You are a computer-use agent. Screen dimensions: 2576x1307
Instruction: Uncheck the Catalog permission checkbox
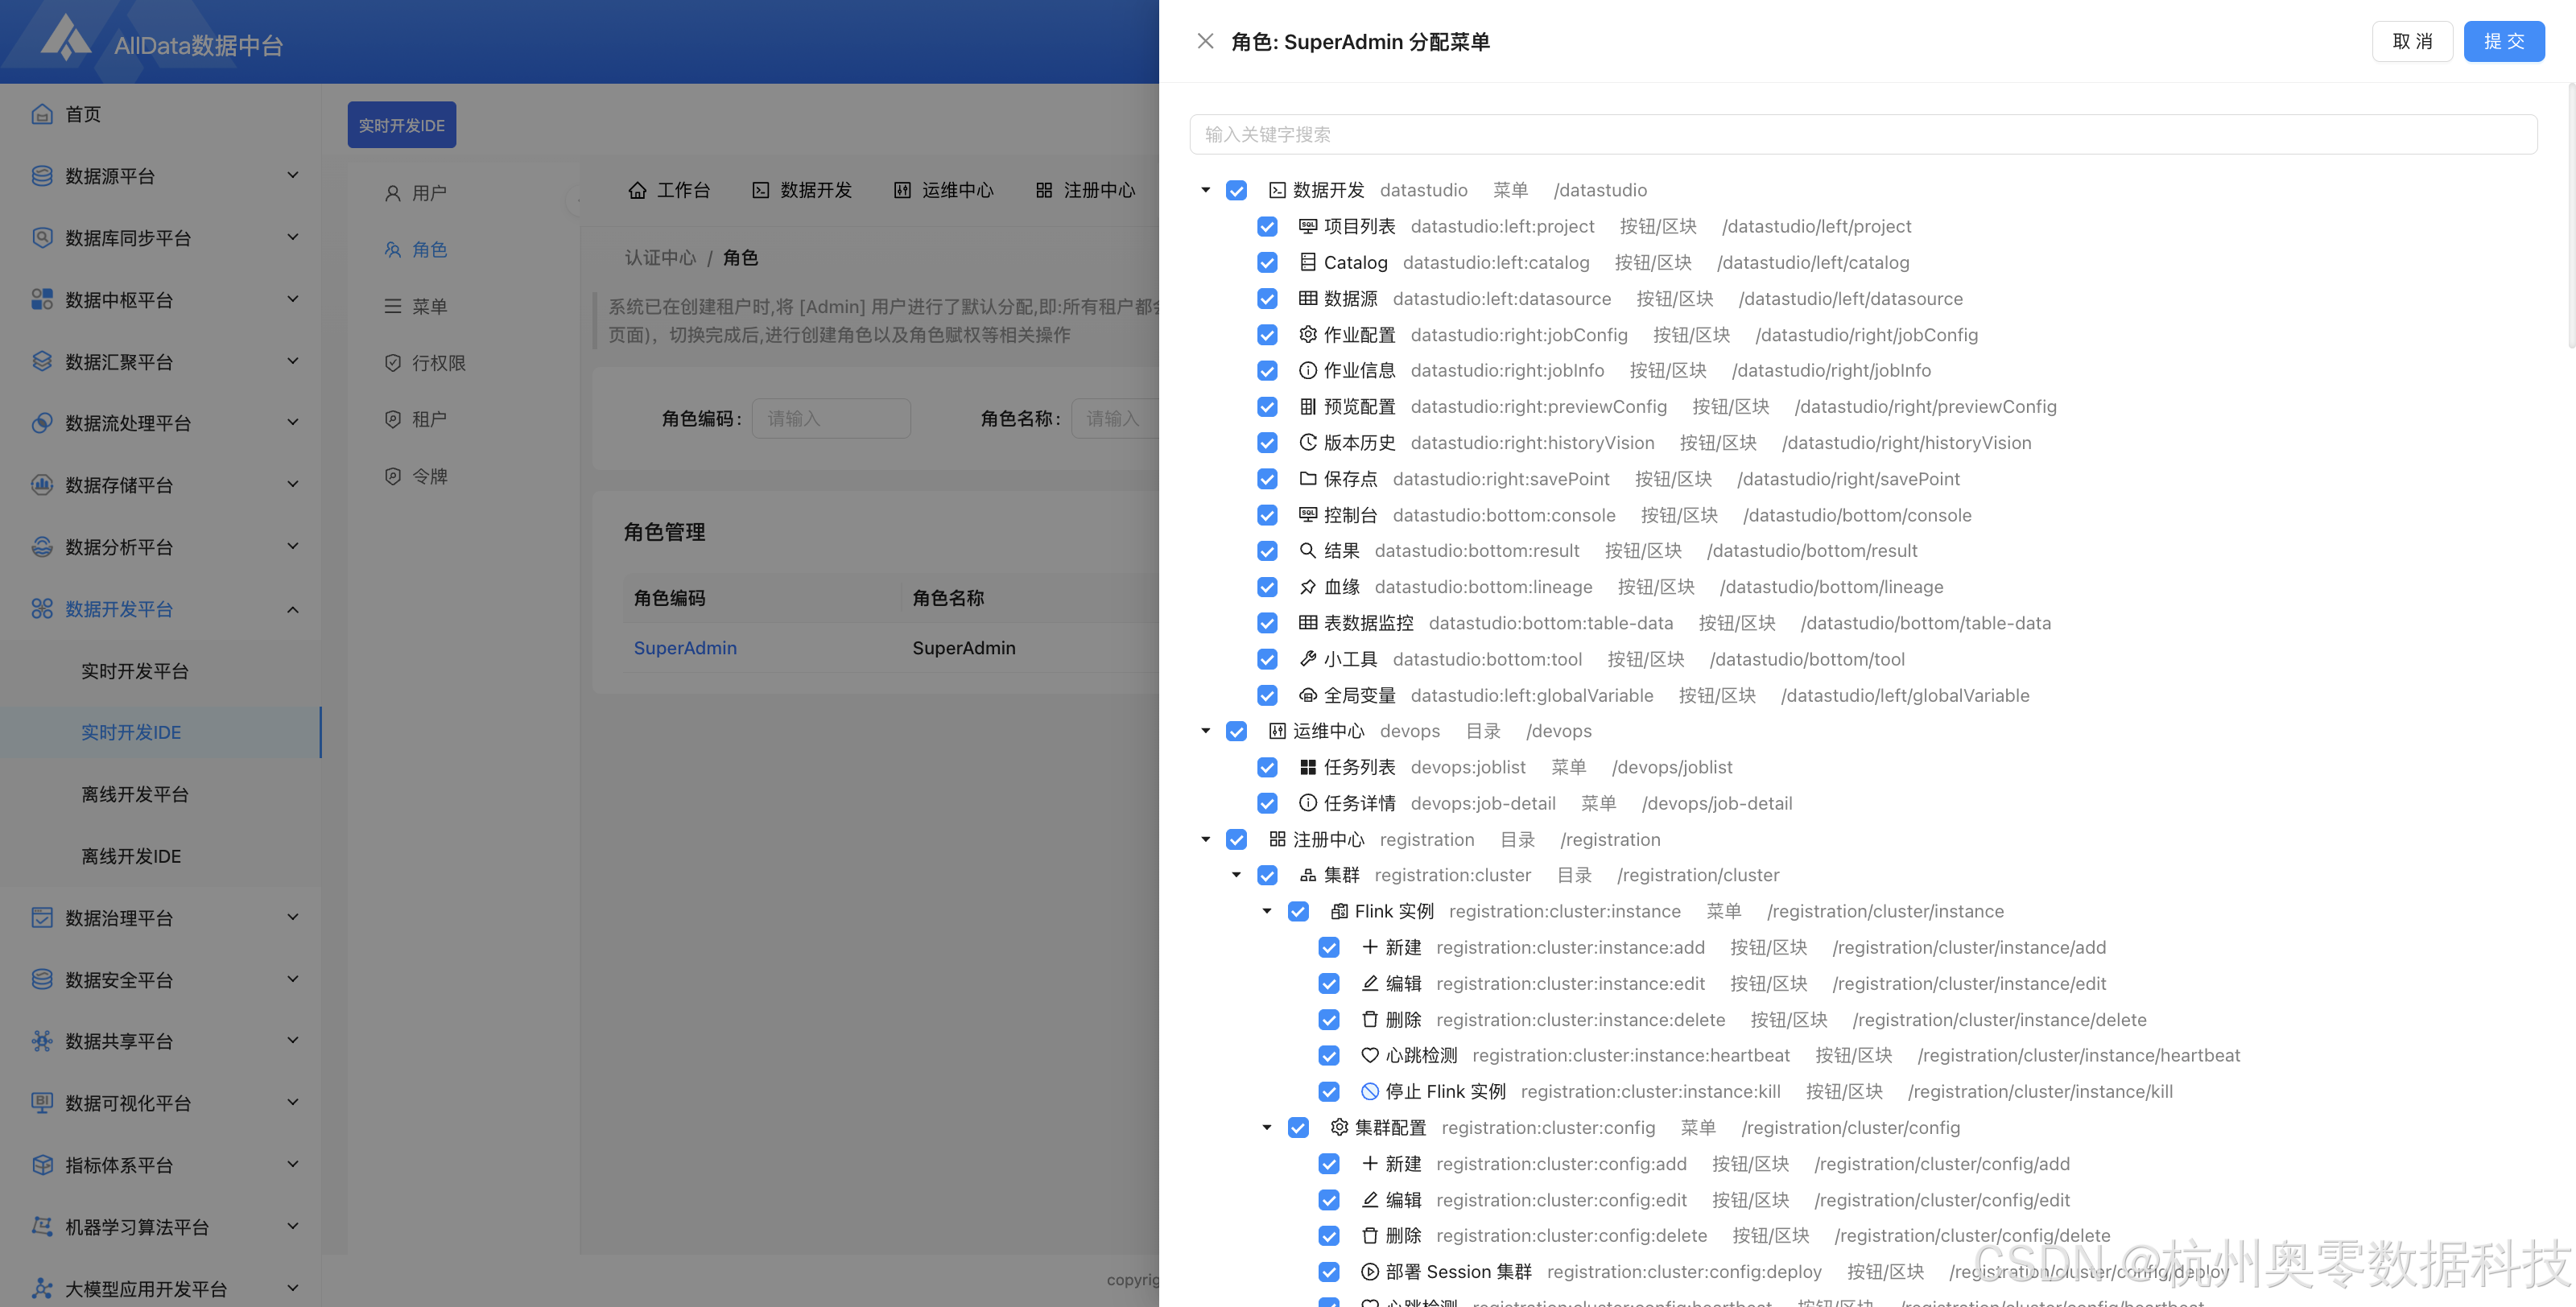[1267, 262]
